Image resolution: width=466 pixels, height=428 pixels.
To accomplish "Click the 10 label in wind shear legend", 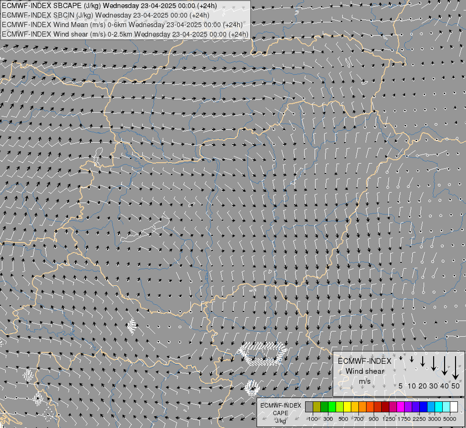I will tap(412, 386).
